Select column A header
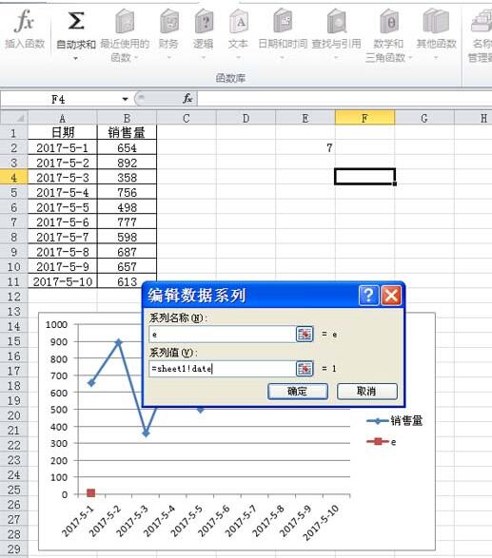The width and height of the screenshot is (492, 558). tap(63, 118)
